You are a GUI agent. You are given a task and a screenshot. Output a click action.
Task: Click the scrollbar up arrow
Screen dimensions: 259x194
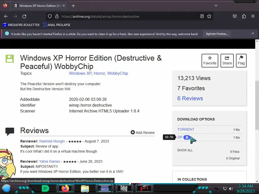pyautogui.click(x=257, y=41)
